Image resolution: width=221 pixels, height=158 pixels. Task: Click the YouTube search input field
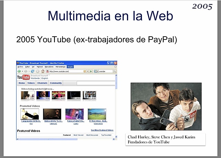96,83
